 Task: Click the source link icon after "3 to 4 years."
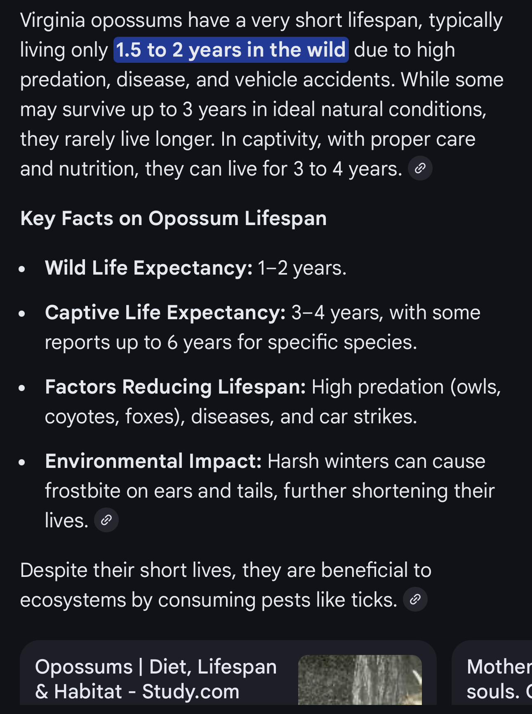(x=420, y=168)
